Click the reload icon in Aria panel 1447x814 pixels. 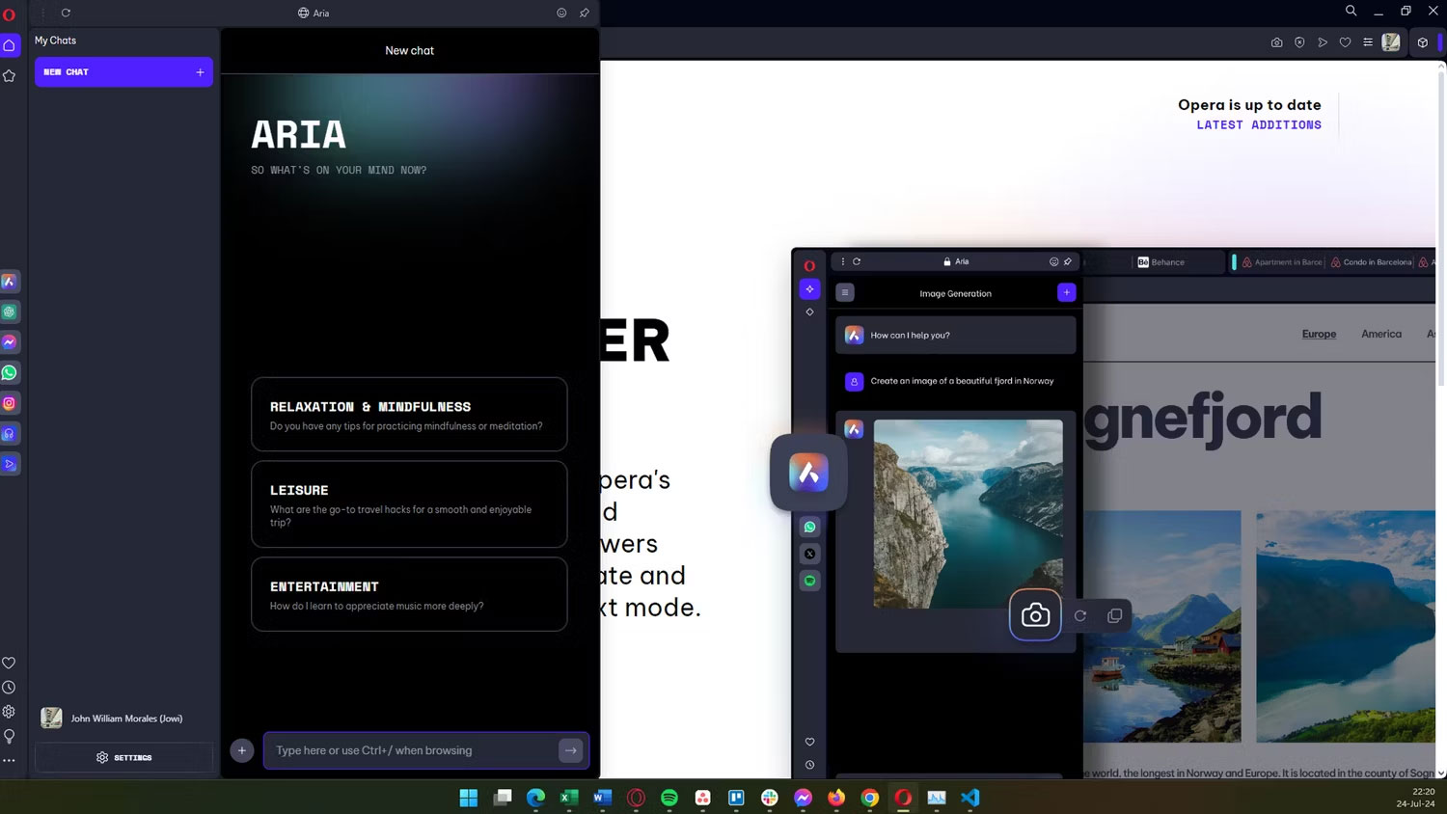click(66, 13)
